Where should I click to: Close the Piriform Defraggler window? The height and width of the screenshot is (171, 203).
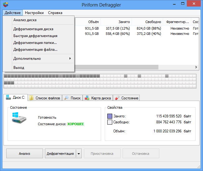tap(194, 4)
